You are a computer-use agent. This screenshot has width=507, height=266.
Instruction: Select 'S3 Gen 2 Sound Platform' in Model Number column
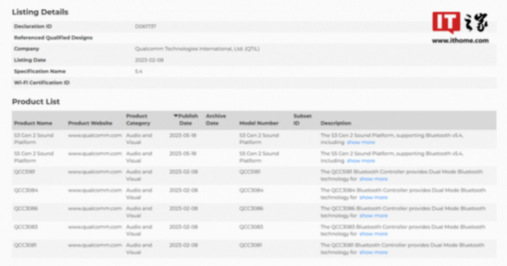tap(259, 139)
